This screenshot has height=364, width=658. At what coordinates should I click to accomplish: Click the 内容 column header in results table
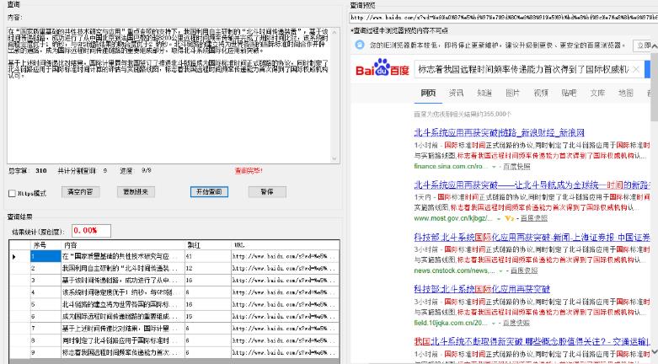(x=123, y=244)
